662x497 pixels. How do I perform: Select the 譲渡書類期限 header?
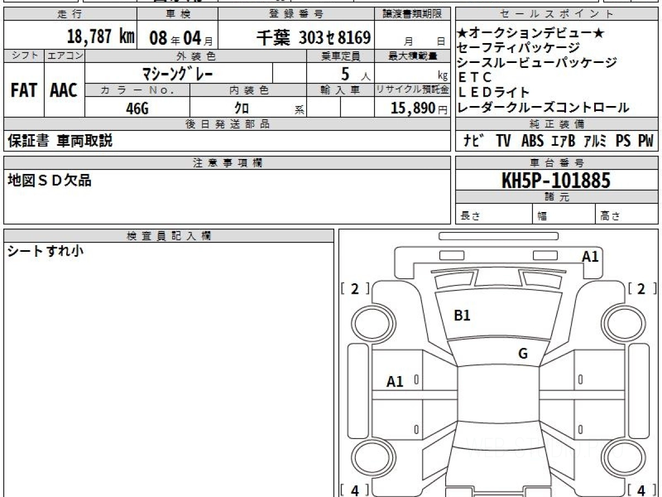pos(413,14)
